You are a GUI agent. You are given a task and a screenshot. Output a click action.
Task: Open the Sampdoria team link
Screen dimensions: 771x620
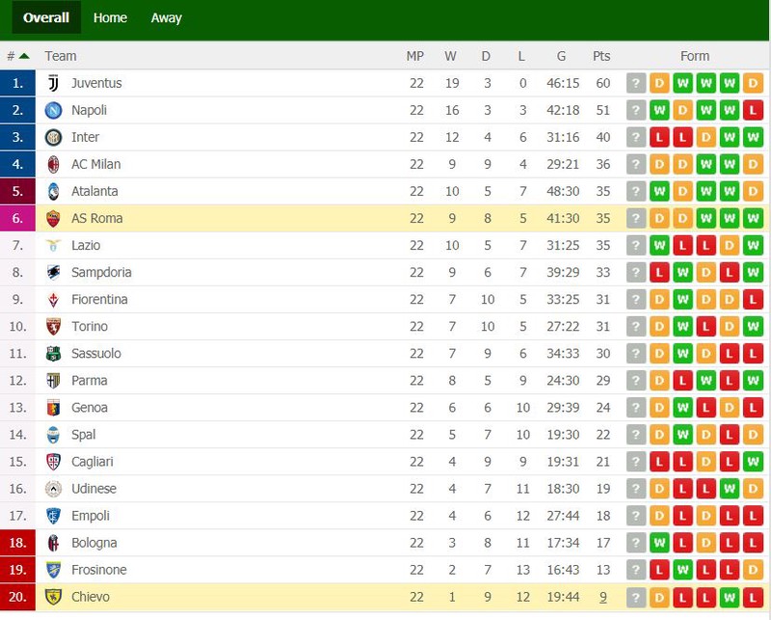[101, 273]
